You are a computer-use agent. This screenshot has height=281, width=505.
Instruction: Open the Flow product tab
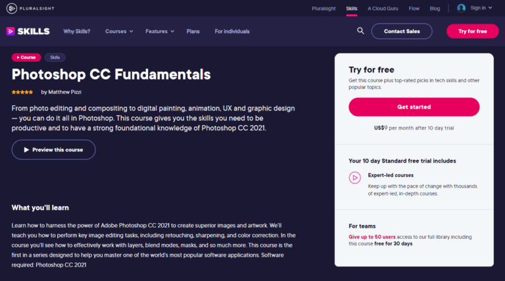[414, 8]
